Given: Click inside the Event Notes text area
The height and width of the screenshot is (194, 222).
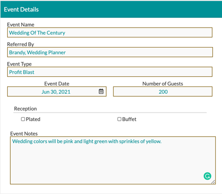Looking at the screenshot, I should [113, 160].
